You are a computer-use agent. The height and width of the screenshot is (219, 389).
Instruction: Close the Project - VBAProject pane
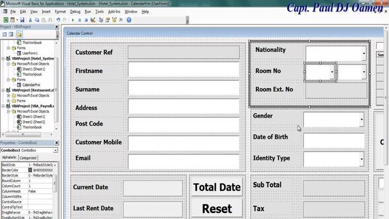(57, 27)
